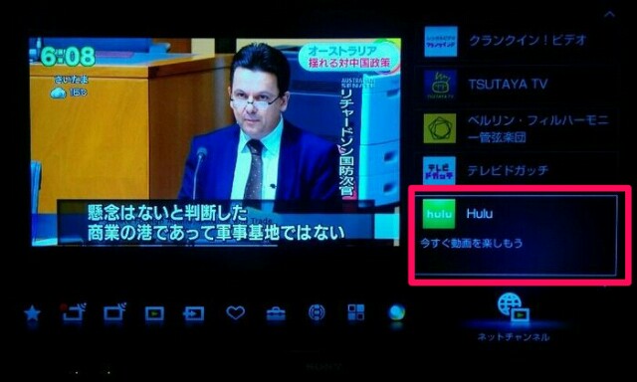Screen dimensions: 637x382
Task: Open the クランクイン！ビデオ channel
Action: (x=517, y=41)
